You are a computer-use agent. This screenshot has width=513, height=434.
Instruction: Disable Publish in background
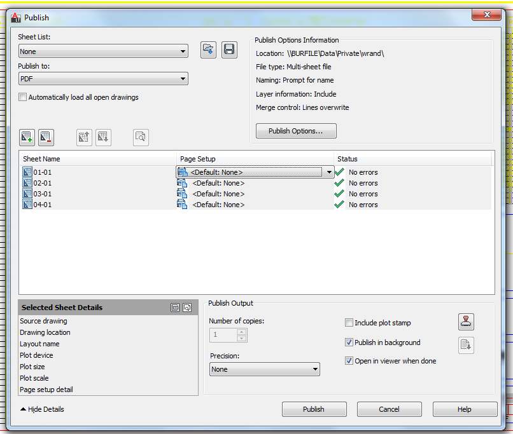click(349, 342)
